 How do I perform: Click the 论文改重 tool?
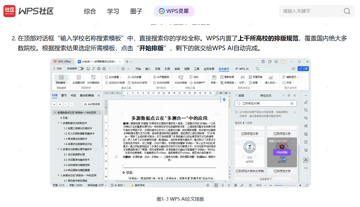[134, 77]
